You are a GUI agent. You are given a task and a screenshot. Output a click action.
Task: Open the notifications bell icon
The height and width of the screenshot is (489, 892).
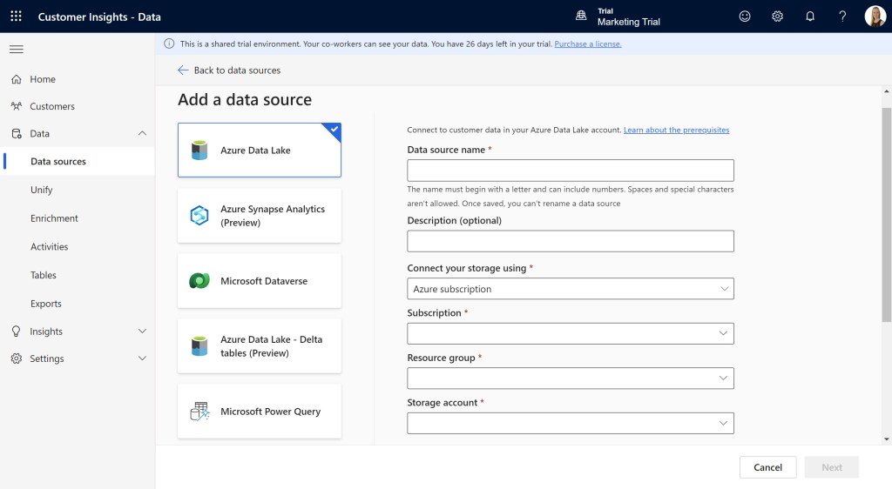coord(810,17)
